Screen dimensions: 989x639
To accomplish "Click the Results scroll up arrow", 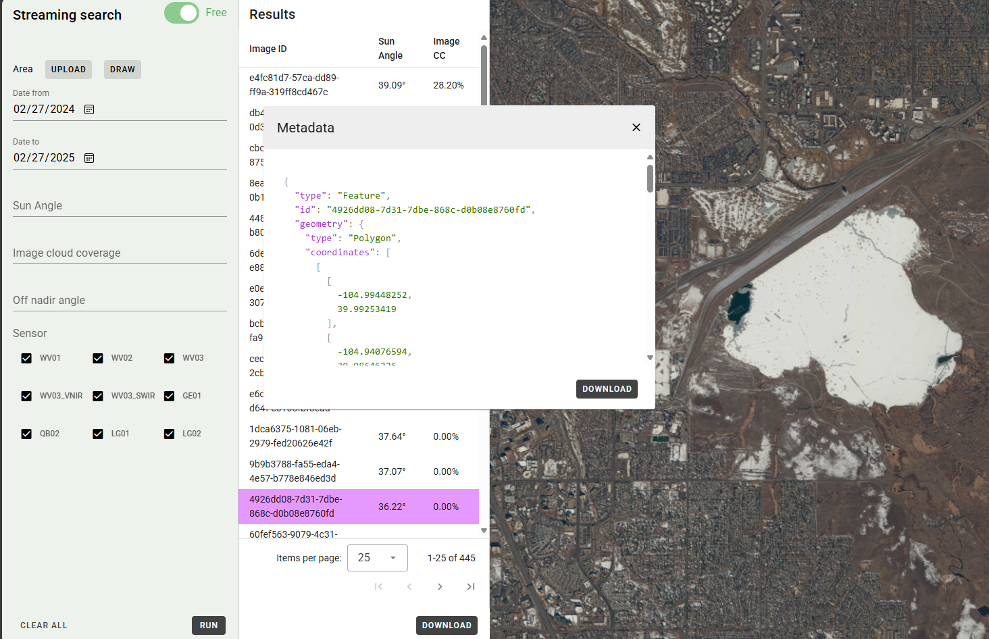I will coord(484,38).
